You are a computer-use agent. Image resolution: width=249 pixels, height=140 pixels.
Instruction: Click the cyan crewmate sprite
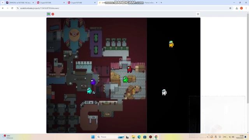coord(89,91)
